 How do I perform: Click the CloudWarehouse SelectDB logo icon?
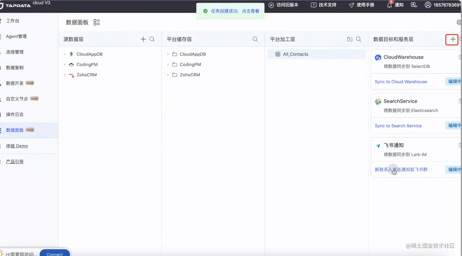click(x=378, y=58)
